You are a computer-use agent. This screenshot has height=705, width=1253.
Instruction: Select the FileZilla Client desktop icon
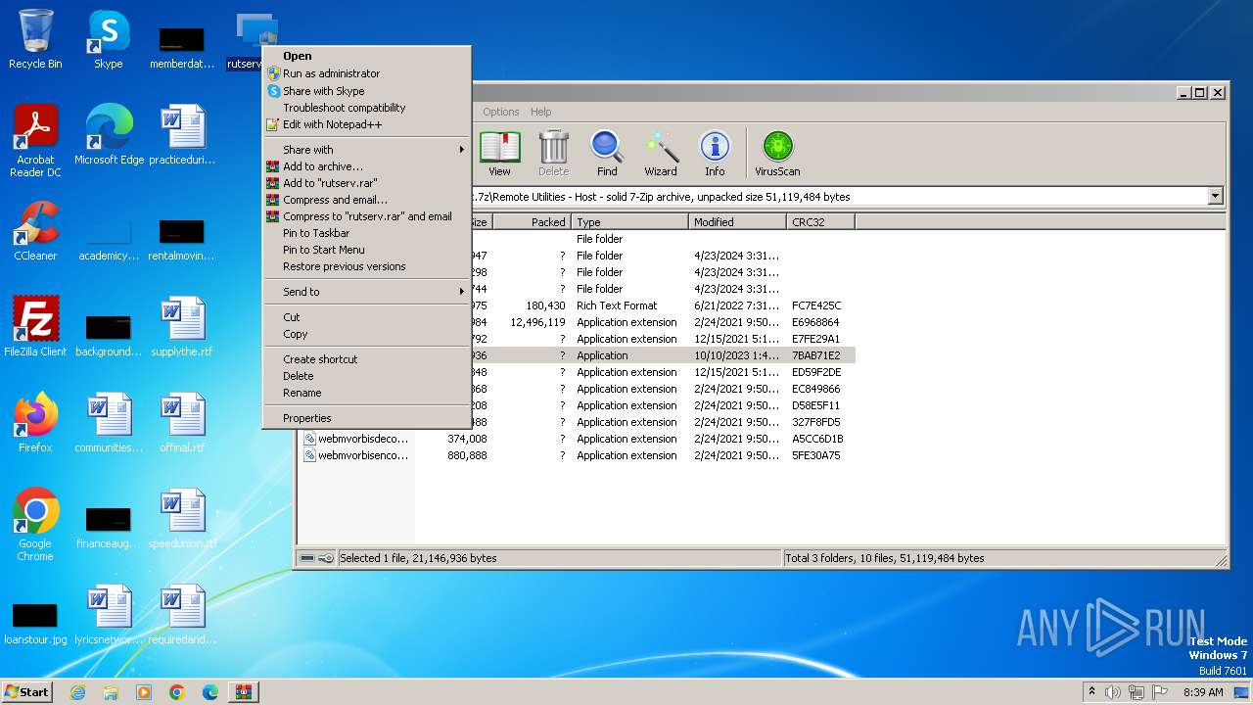tap(35, 327)
